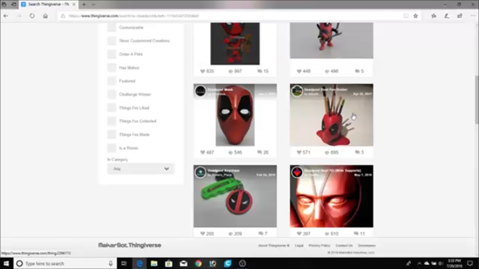The height and width of the screenshot is (269, 479).
Task: Open the Developers footer link
Action: pyautogui.click(x=367, y=245)
